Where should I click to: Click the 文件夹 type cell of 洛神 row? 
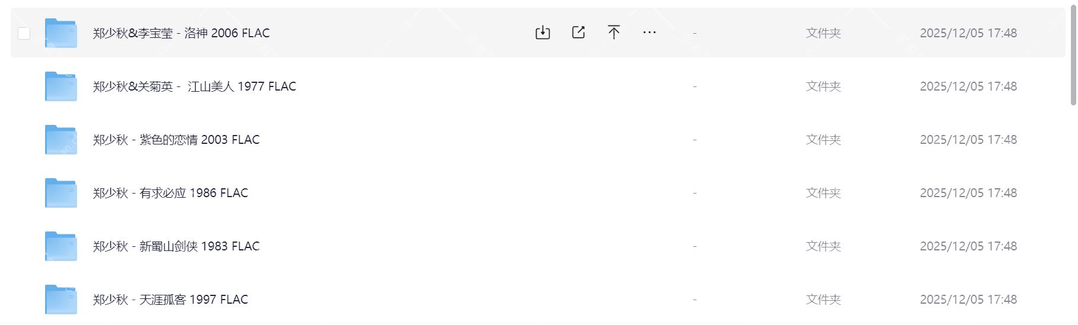click(x=823, y=33)
